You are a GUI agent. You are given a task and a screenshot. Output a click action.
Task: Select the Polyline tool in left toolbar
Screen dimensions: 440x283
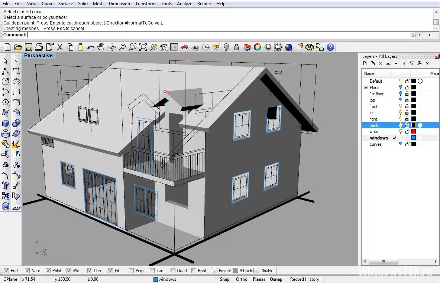pyautogui.click(x=6, y=71)
